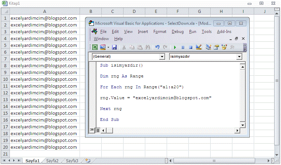Go to last sheet navigation arrow
The width and height of the screenshot is (281, 165).
(19, 161)
